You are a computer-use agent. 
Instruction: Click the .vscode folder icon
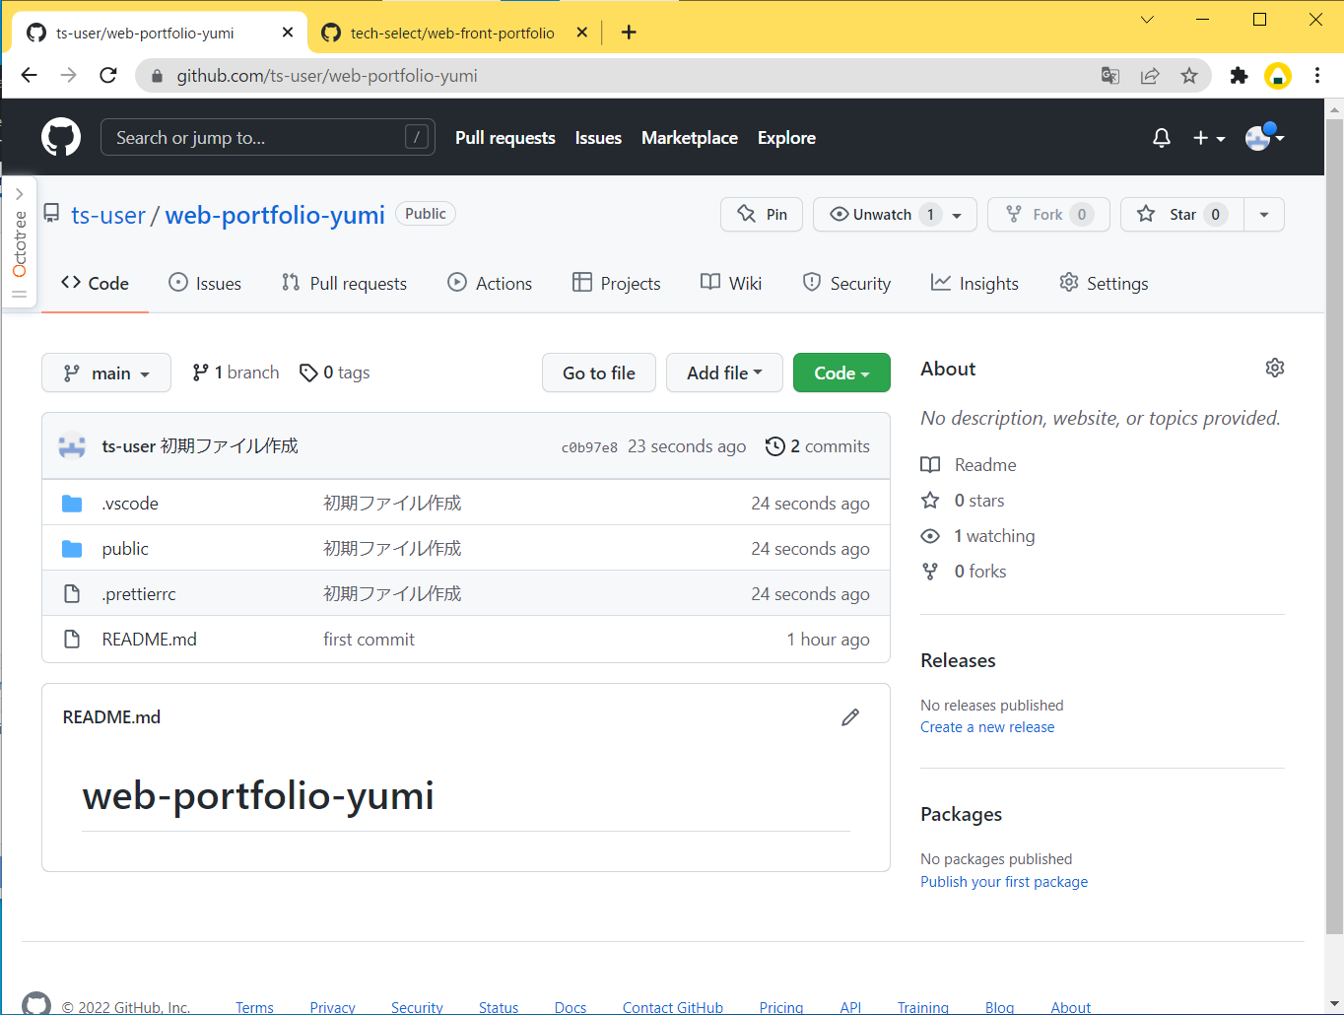tap(72, 504)
